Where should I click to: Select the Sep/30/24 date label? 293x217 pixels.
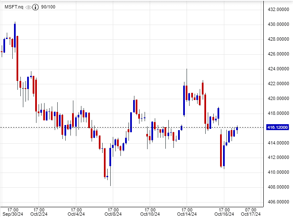[12, 214]
